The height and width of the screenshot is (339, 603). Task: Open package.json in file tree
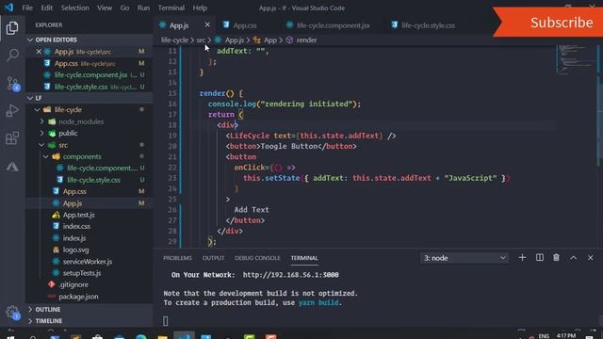point(90,297)
